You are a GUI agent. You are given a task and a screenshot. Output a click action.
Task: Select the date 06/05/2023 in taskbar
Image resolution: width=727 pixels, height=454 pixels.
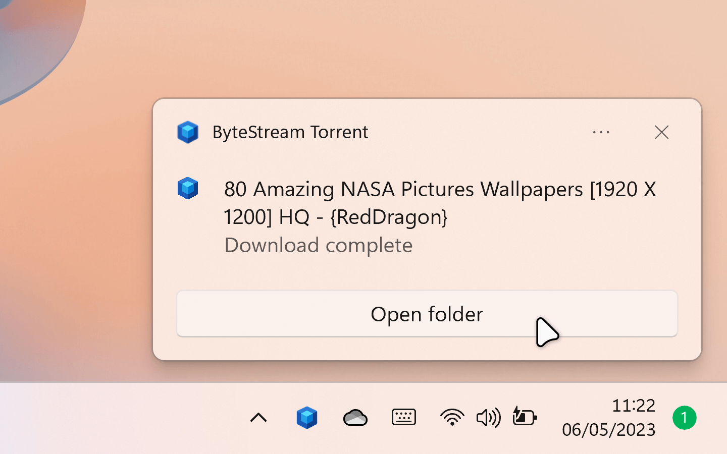(608, 429)
